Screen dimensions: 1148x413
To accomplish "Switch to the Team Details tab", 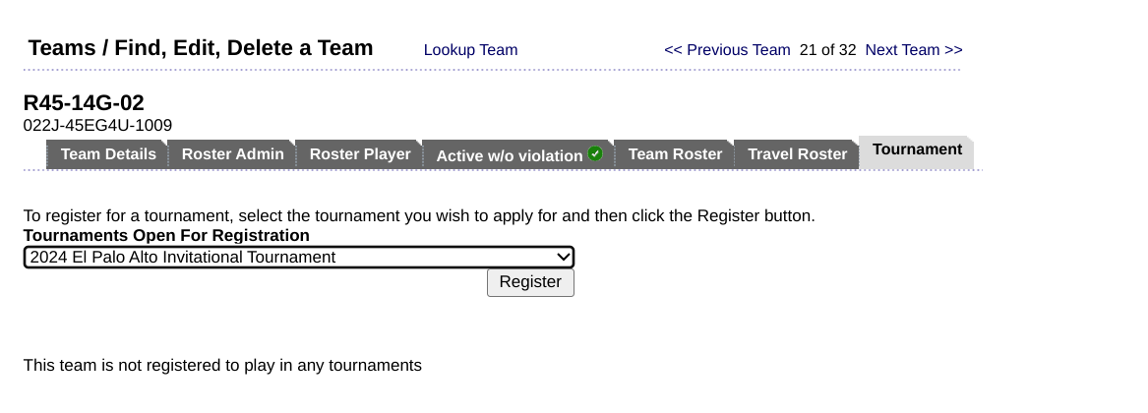I will pos(108,154).
